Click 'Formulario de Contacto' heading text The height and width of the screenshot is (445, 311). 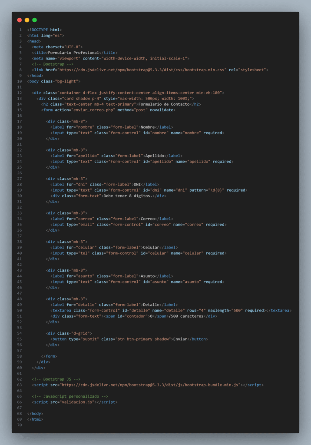pyautogui.click(x=164, y=104)
